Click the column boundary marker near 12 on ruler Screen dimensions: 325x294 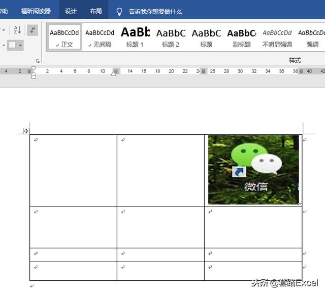(116, 71)
